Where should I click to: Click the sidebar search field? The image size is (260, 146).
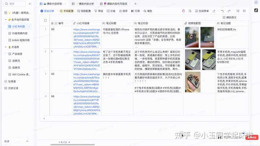pyautogui.click(x=15, y=4)
